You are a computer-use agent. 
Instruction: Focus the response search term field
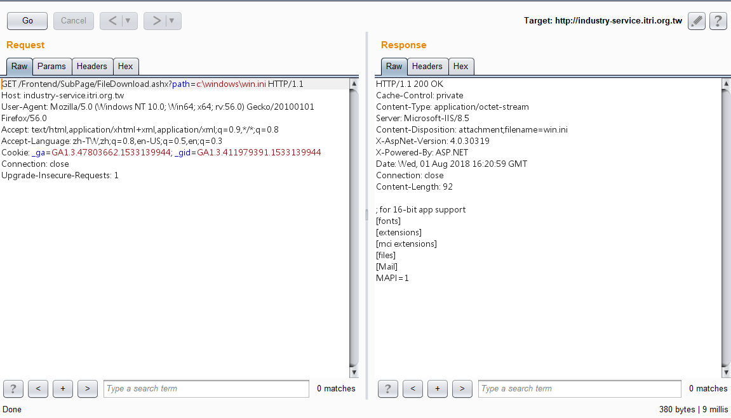[x=580, y=389]
